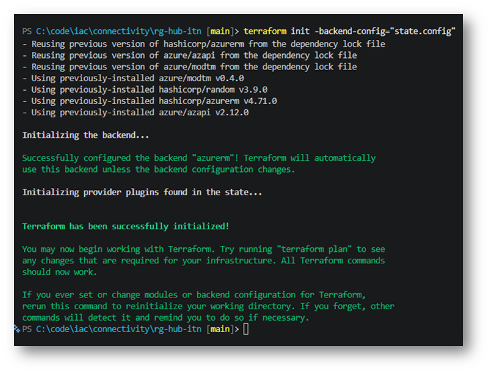Image resolution: width=491 pixels, height=374 pixels.
Task: Click the line 'any changes that are required'
Action: (x=204, y=261)
